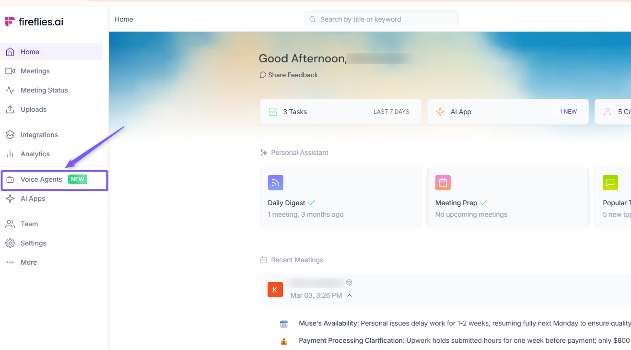
Task: Click the NEW badge beside Voice Agents
Action: (78, 179)
